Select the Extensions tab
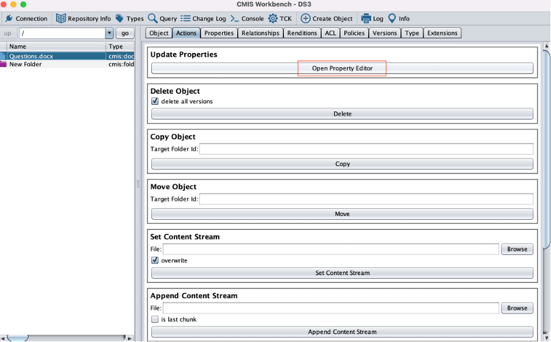 point(443,33)
